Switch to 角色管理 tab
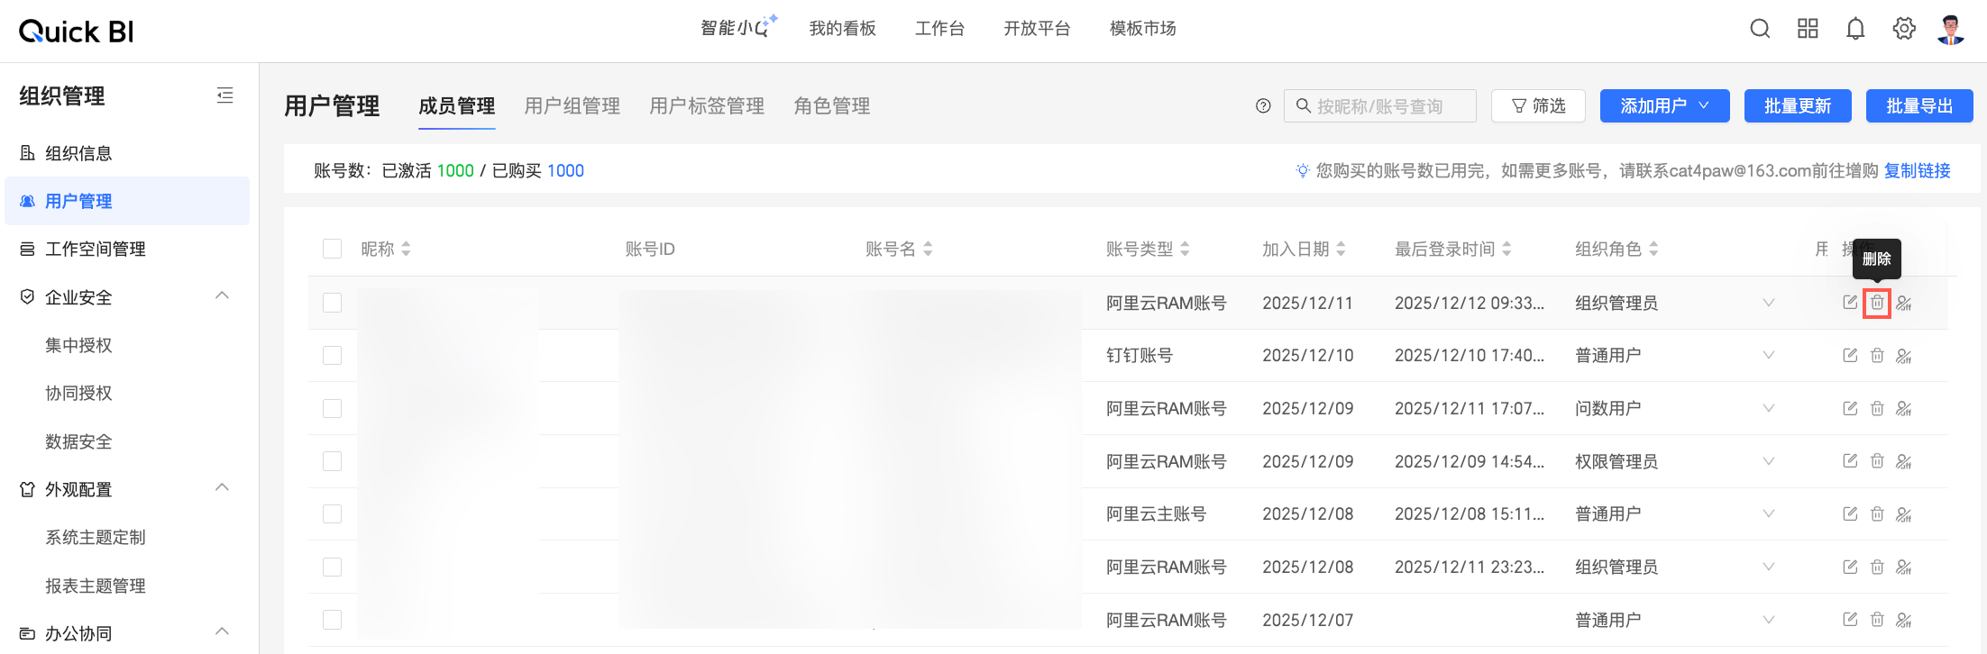The height and width of the screenshot is (654, 1987). (x=831, y=106)
